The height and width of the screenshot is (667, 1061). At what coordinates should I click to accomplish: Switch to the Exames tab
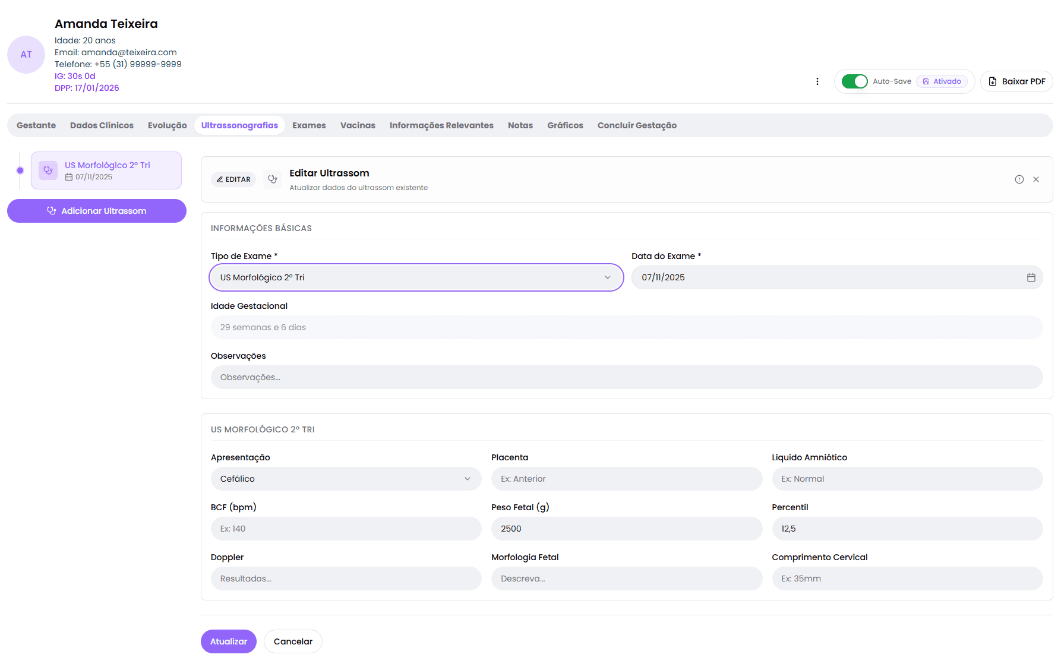[309, 125]
